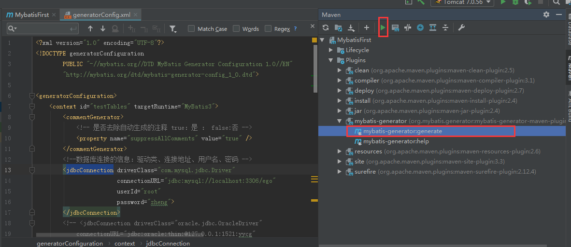Image resolution: width=571 pixels, height=247 pixels.
Task: Select mybatis-generator:help goal
Action: [x=396, y=141]
